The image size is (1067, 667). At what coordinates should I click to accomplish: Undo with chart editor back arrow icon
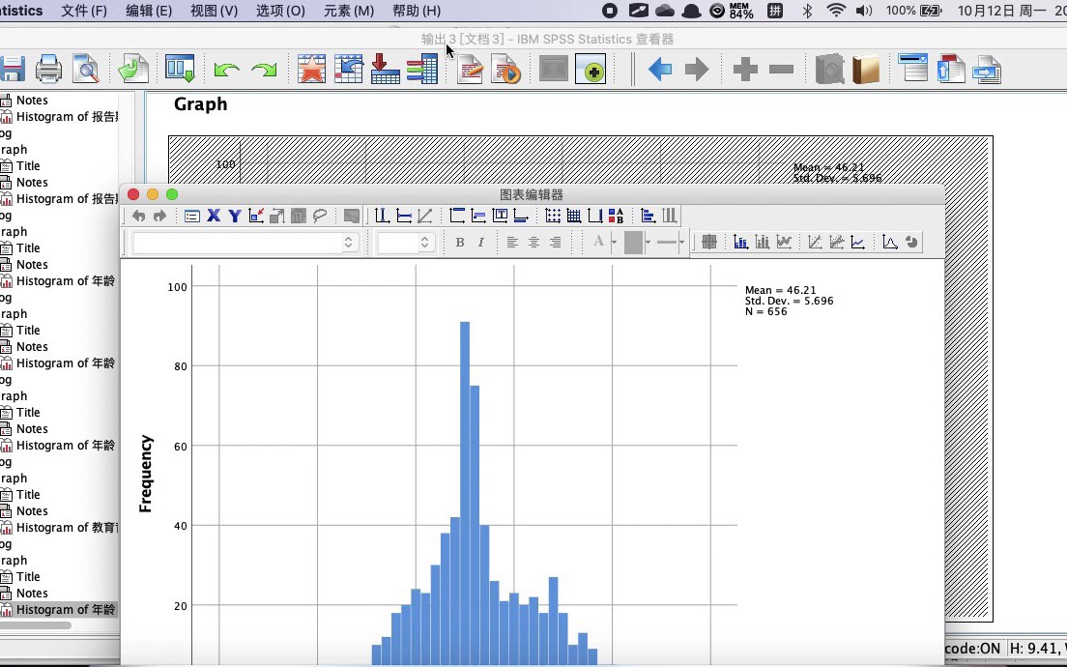pyautogui.click(x=139, y=216)
